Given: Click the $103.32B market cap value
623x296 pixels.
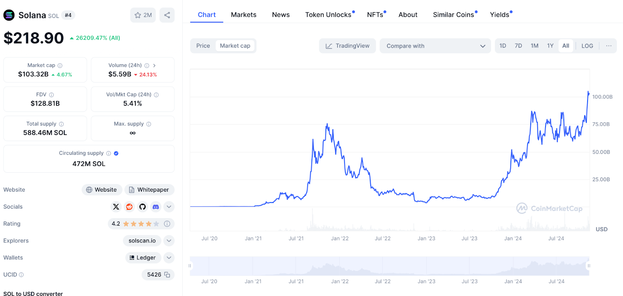Looking at the screenshot, I should pyautogui.click(x=33, y=74).
